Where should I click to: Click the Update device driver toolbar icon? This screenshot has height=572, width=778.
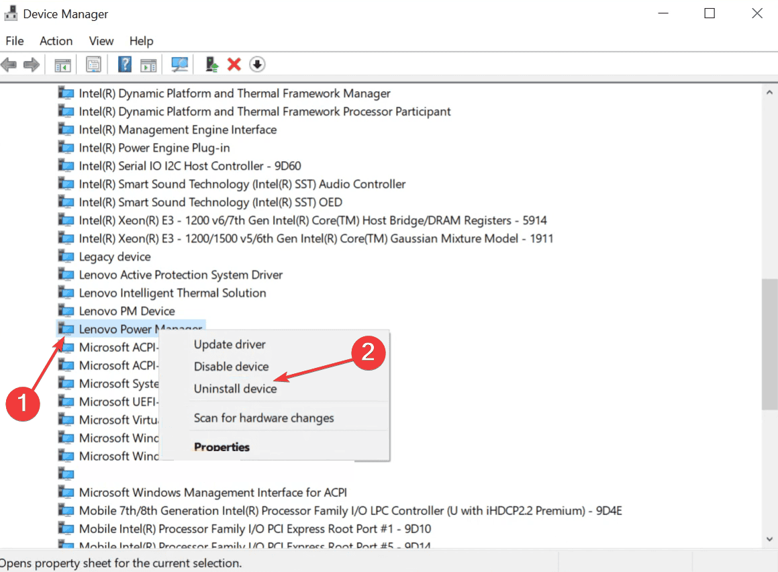point(212,64)
